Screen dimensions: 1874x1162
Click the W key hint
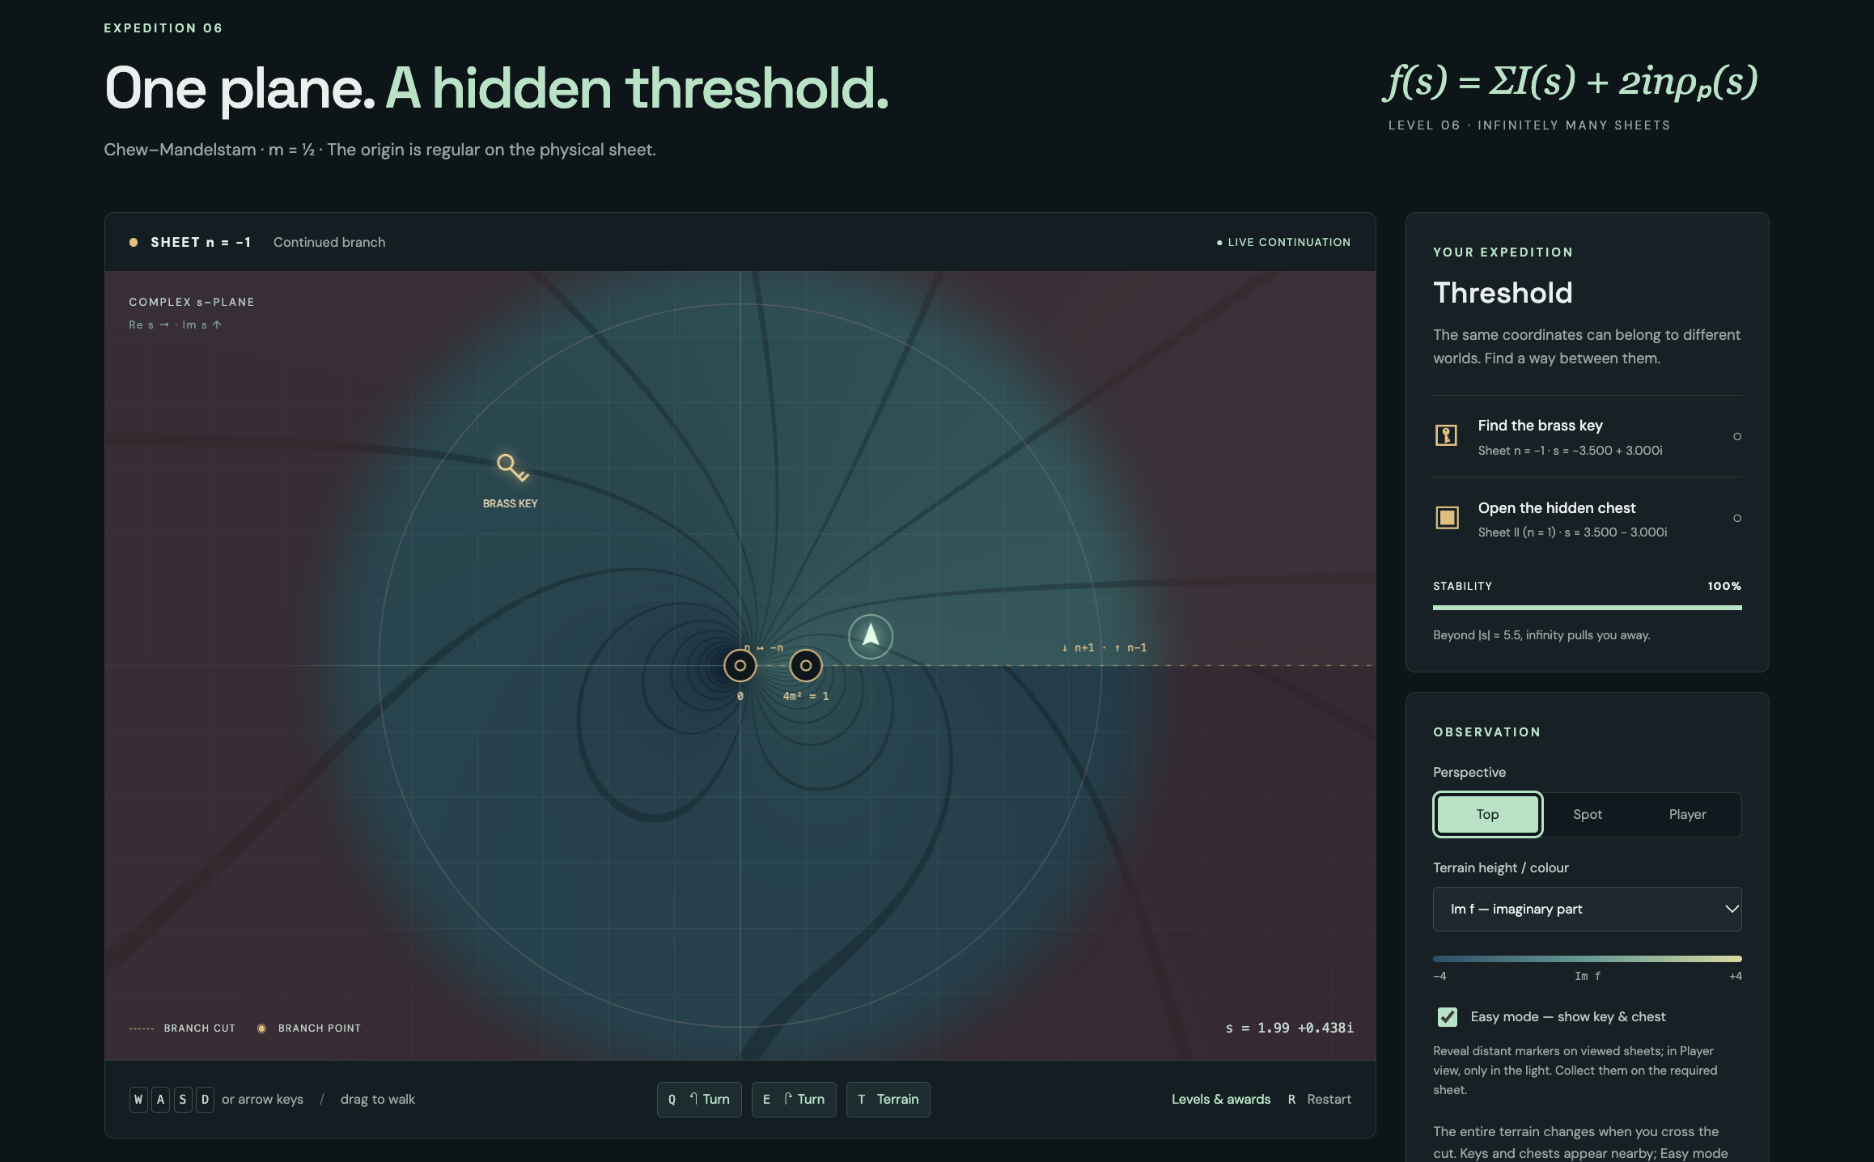point(138,1100)
